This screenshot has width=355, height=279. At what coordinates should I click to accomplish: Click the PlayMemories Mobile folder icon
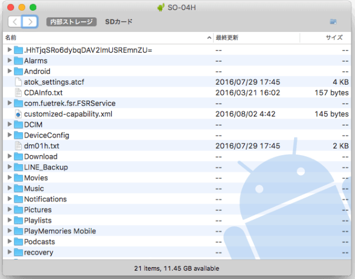[18, 231]
